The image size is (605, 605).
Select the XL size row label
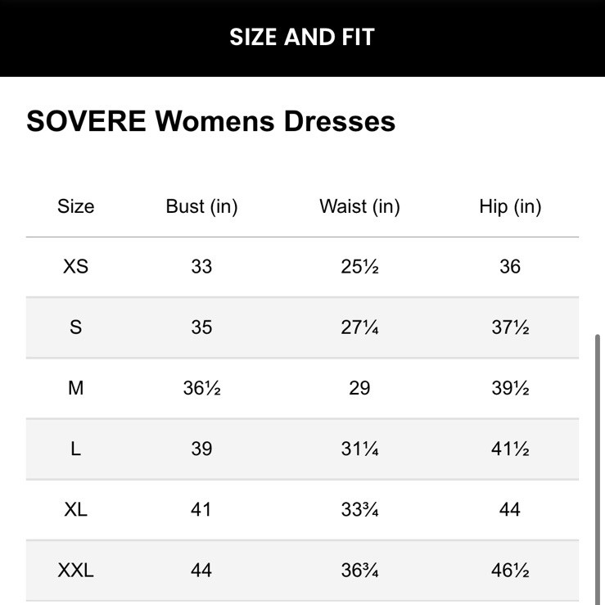75,509
